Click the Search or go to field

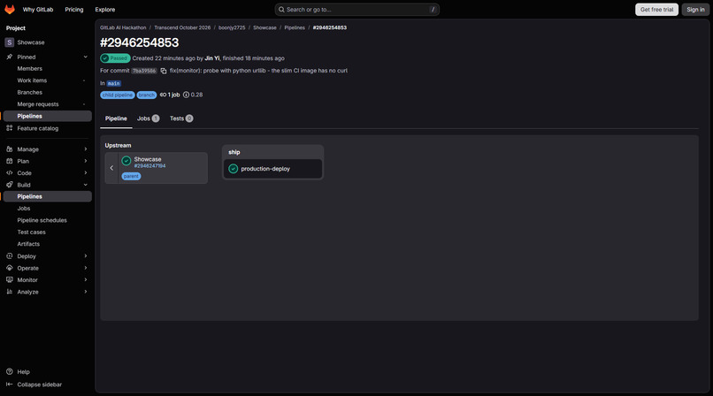click(357, 9)
